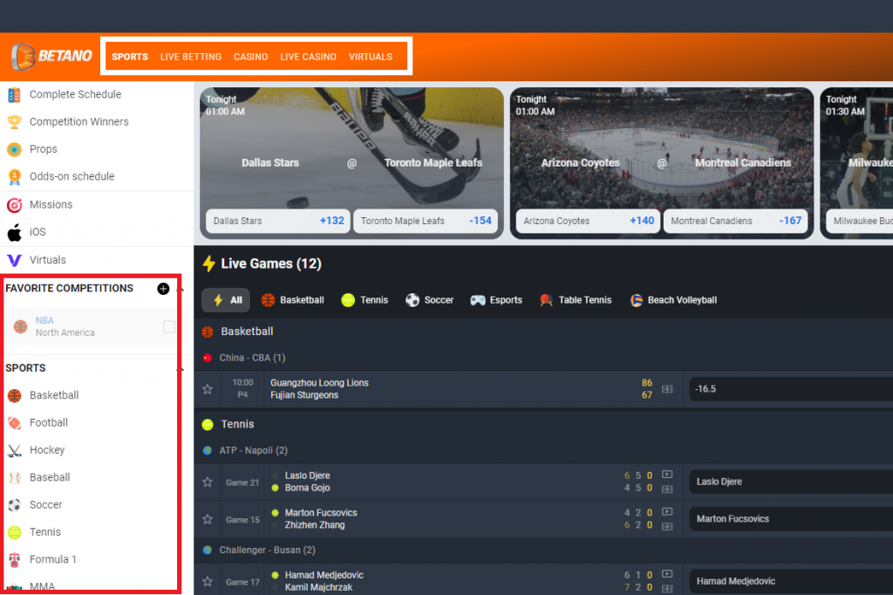Select the Baseball icon in Sports list
This screenshot has height=595, width=893.
15,477
